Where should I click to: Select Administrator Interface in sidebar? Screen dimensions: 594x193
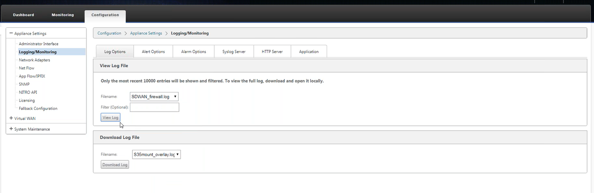tap(38, 44)
